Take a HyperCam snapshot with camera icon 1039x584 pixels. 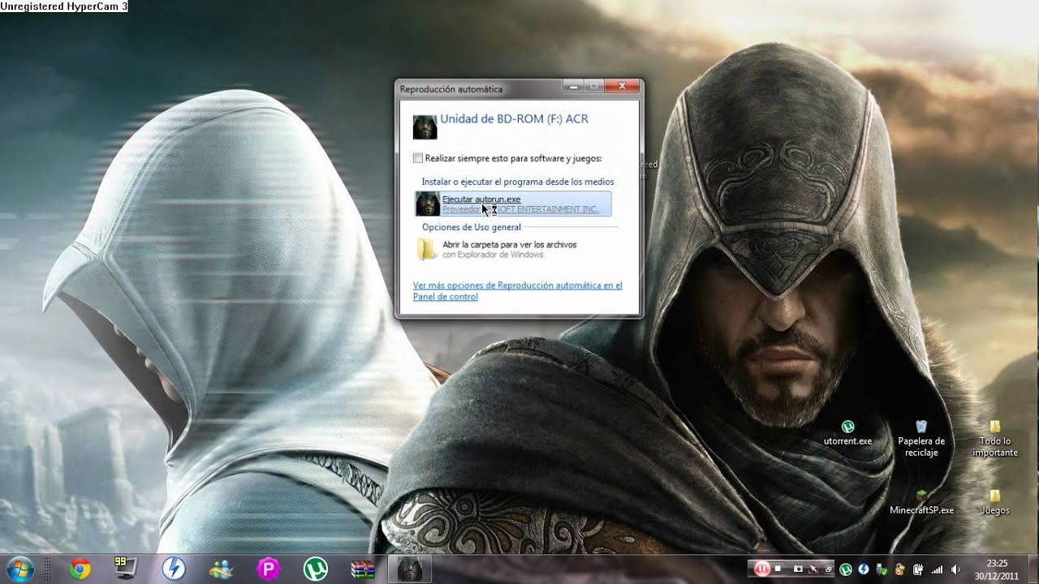pyautogui.click(x=798, y=569)
